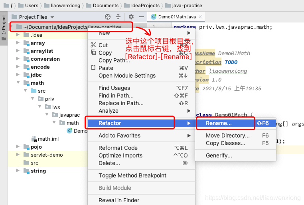Expand the arraylist module
Viewport: 304px width, 205px height.
pyautogui.click(x=18, y=51)
